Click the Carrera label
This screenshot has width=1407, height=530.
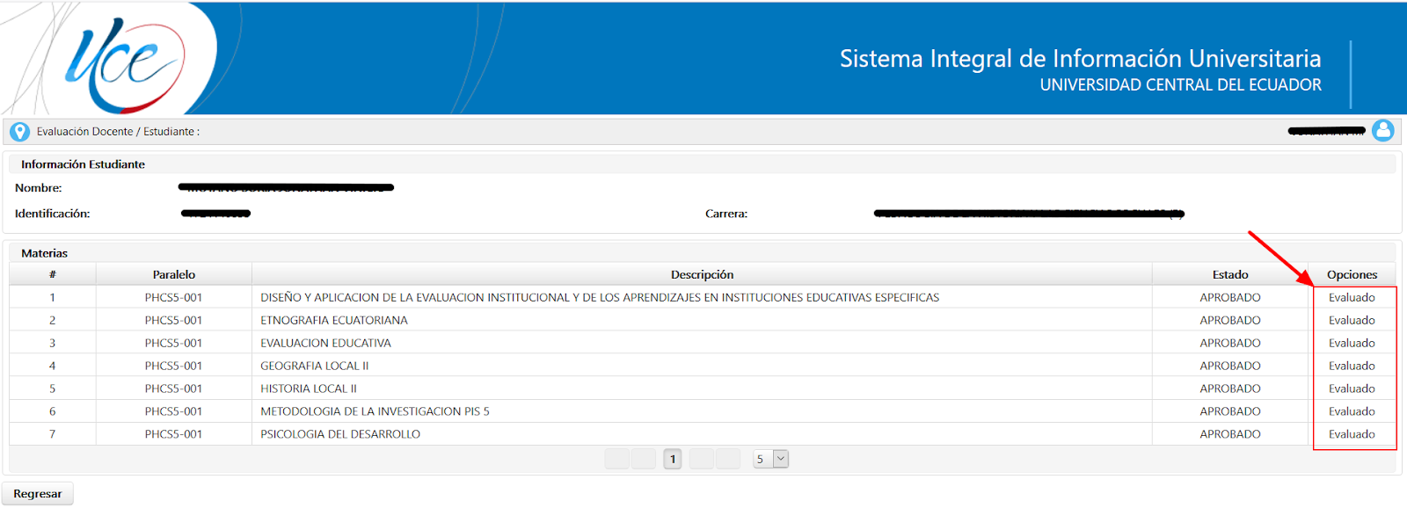[x=726, y=214]
